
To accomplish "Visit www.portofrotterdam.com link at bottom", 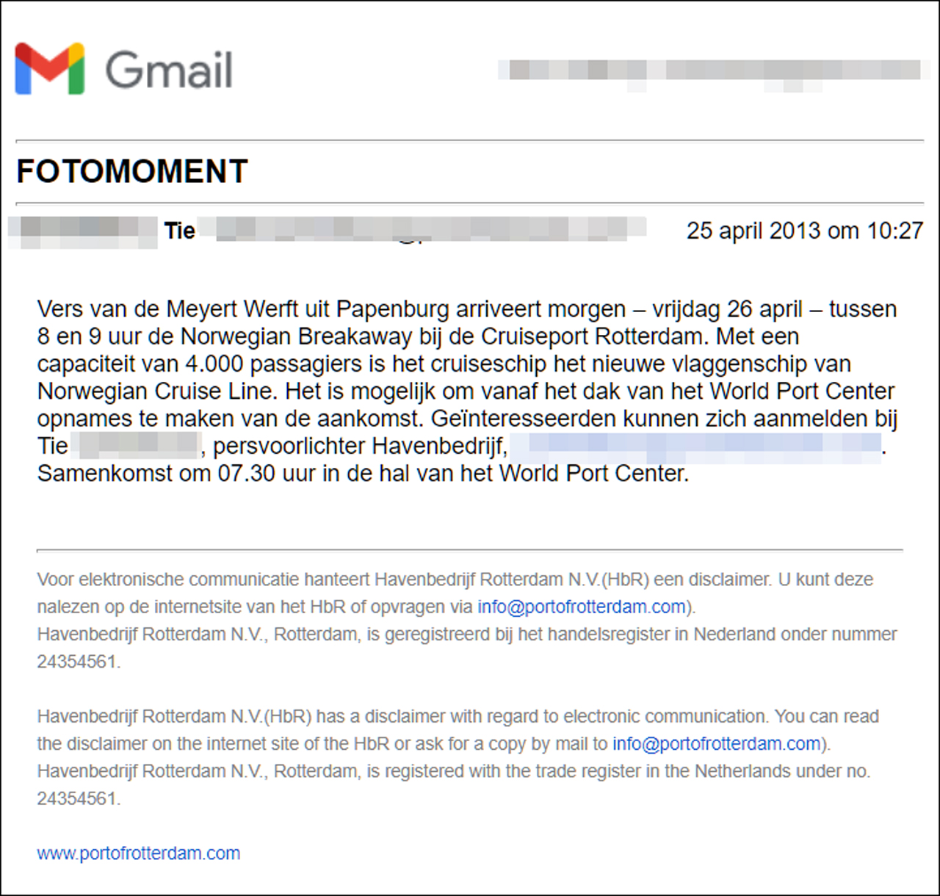I will (139, 853).
